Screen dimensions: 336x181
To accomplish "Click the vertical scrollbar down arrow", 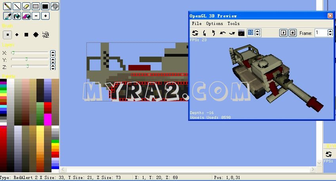I will point(319,163).
